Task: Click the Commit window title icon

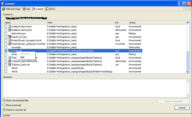Action: tap(3, 3)
